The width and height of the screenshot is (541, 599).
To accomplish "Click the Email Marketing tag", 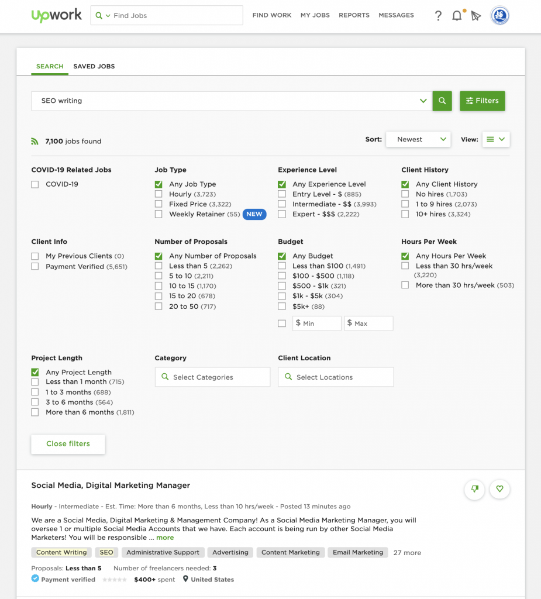I will coord(358,552).
